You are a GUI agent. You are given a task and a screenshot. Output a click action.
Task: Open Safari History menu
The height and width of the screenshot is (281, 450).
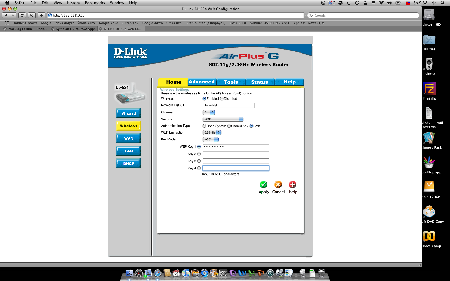coord(73,3)
